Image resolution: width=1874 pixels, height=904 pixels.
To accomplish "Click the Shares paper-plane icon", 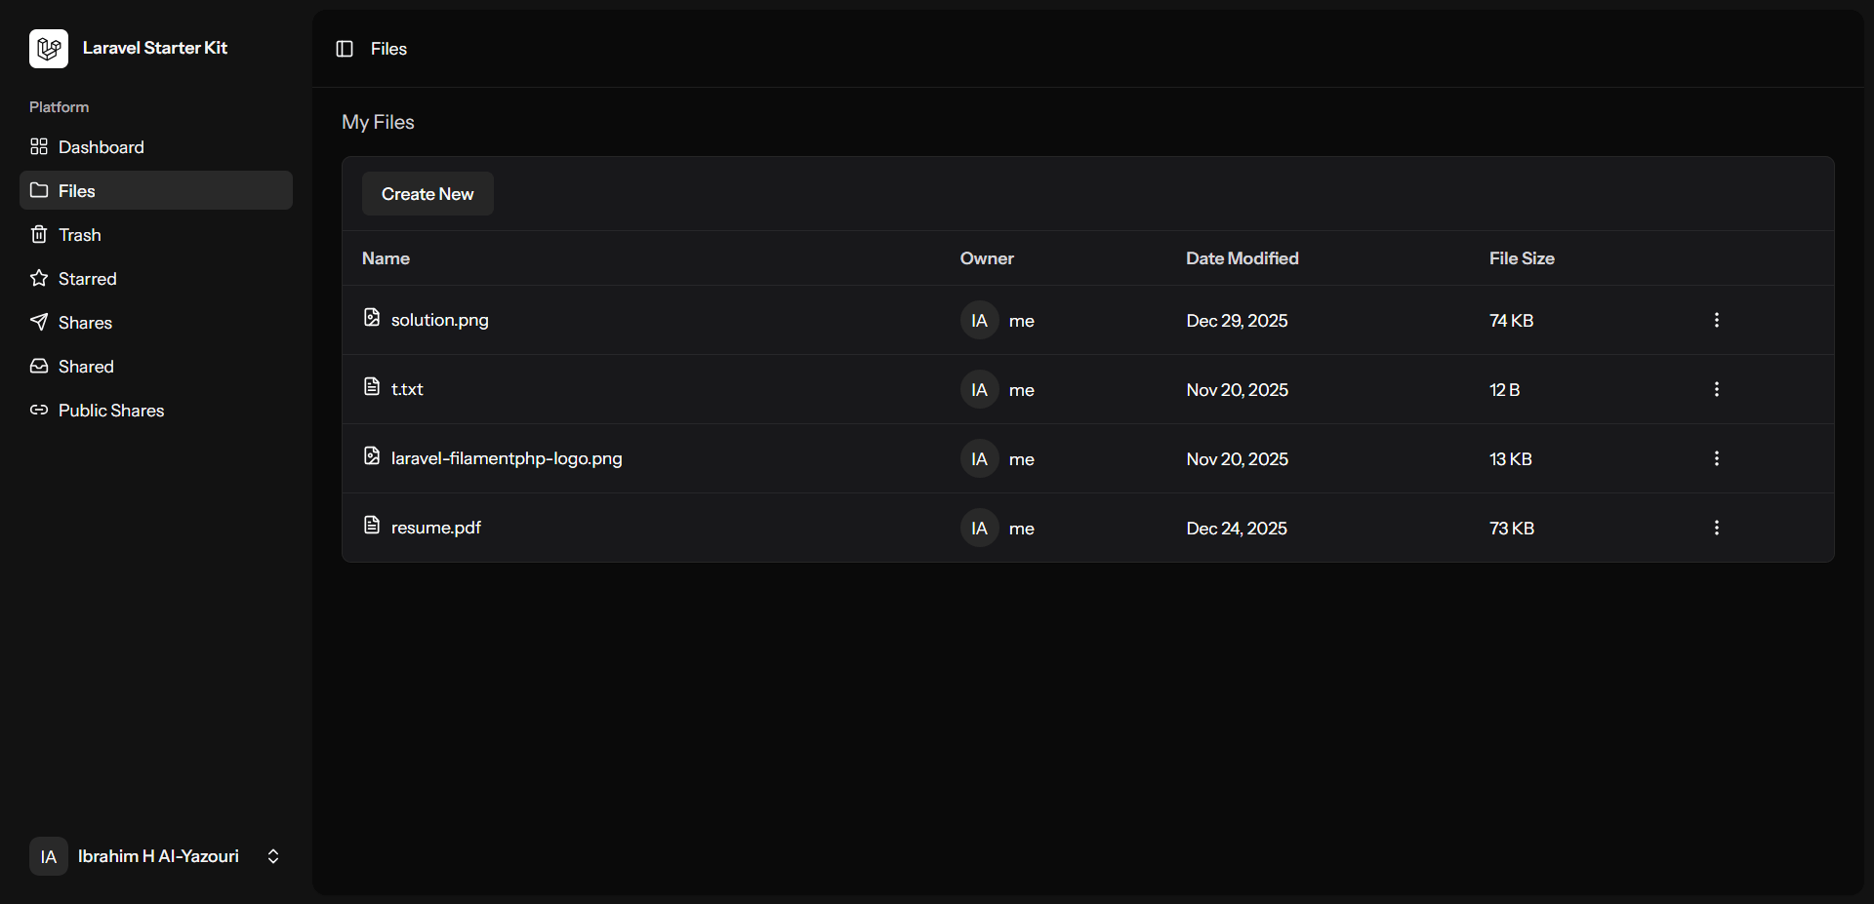I will pos(39,322).
